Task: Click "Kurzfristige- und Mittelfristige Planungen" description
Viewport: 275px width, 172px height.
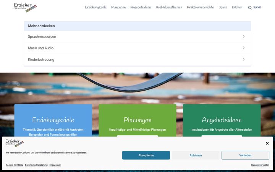Action: pos(137,130)
